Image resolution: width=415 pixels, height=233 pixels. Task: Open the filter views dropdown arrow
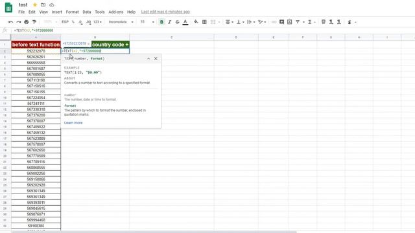pos(303,22)
